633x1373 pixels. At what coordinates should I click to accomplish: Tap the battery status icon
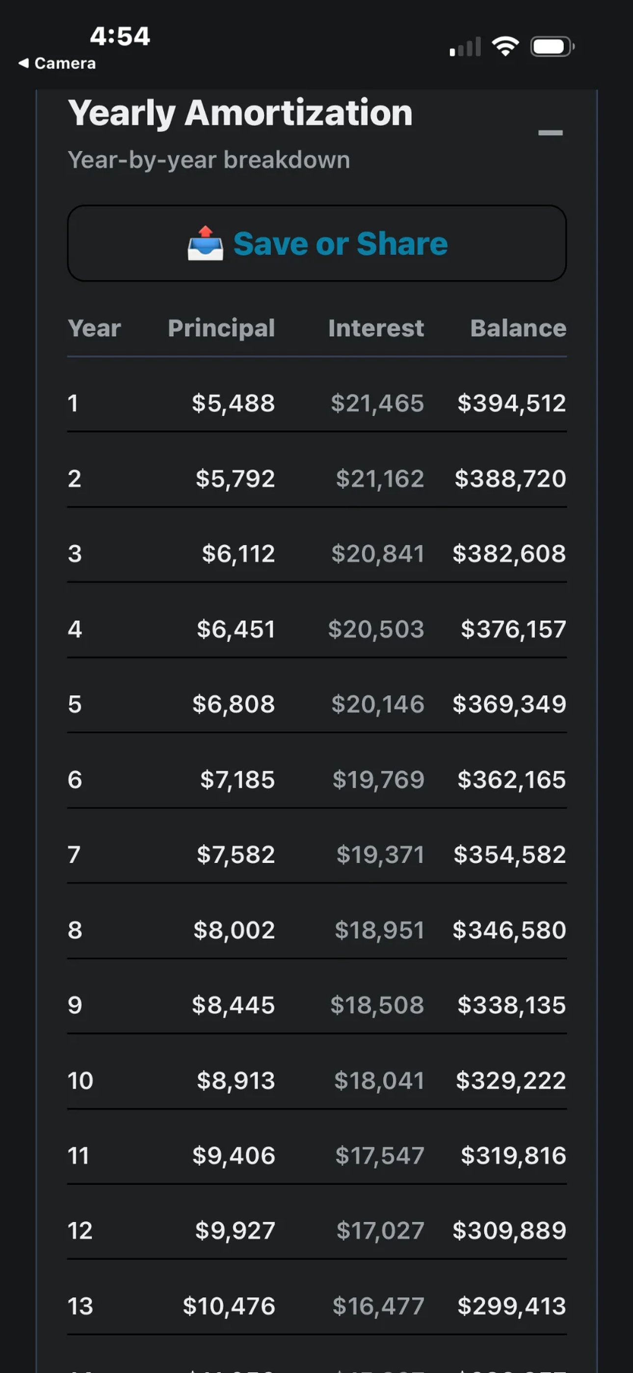pyautogui.click(x=553, y=46)
